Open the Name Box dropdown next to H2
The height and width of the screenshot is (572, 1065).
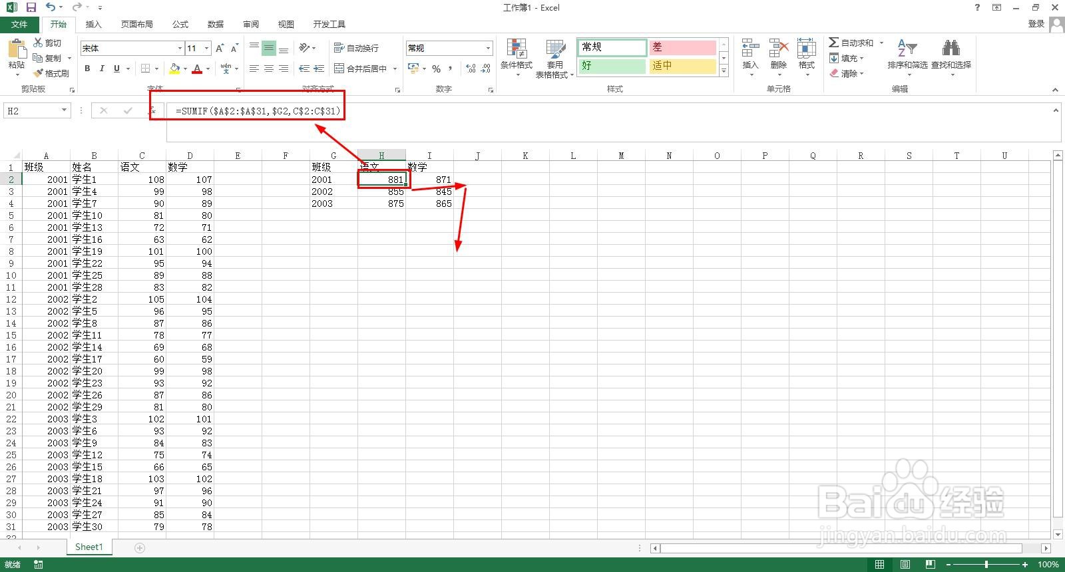pos(64,110)
